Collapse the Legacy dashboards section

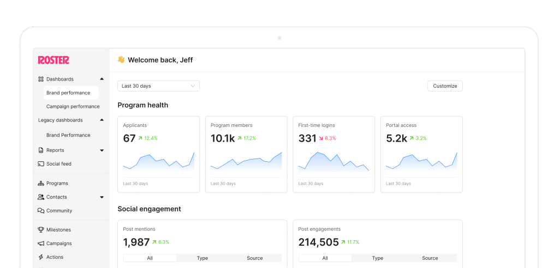[102, 120]
